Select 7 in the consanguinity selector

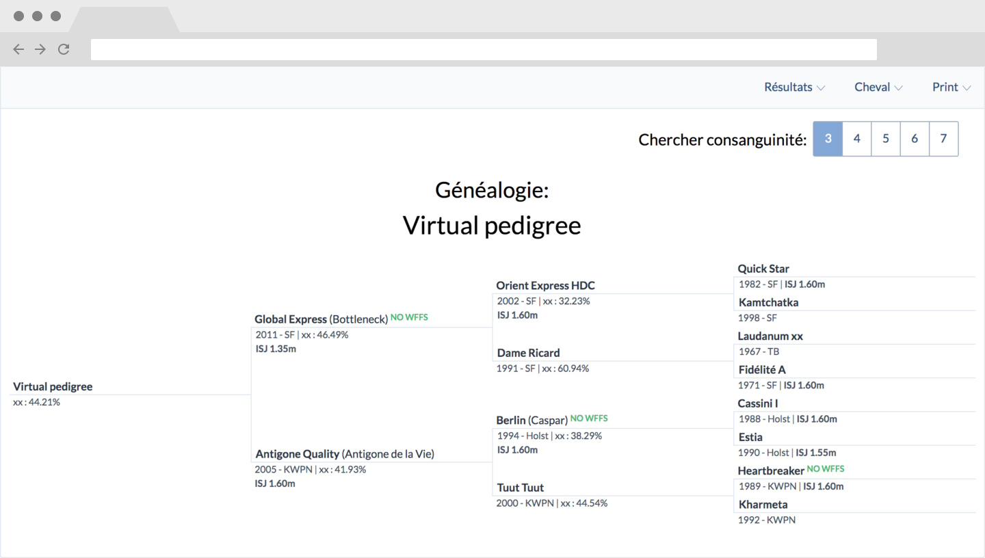[x=943, y=139]
